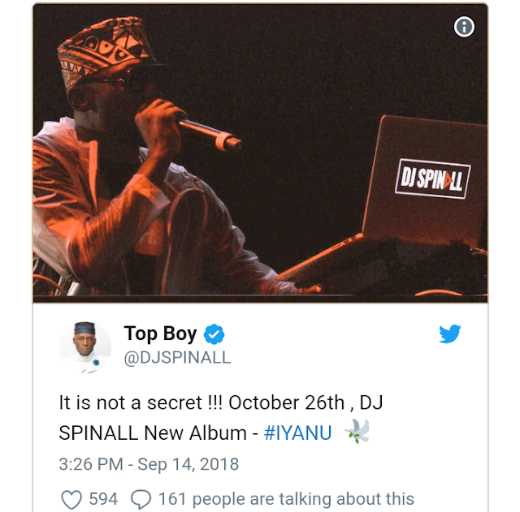Open the embedded DJ performance photo

tap(260, 153)
